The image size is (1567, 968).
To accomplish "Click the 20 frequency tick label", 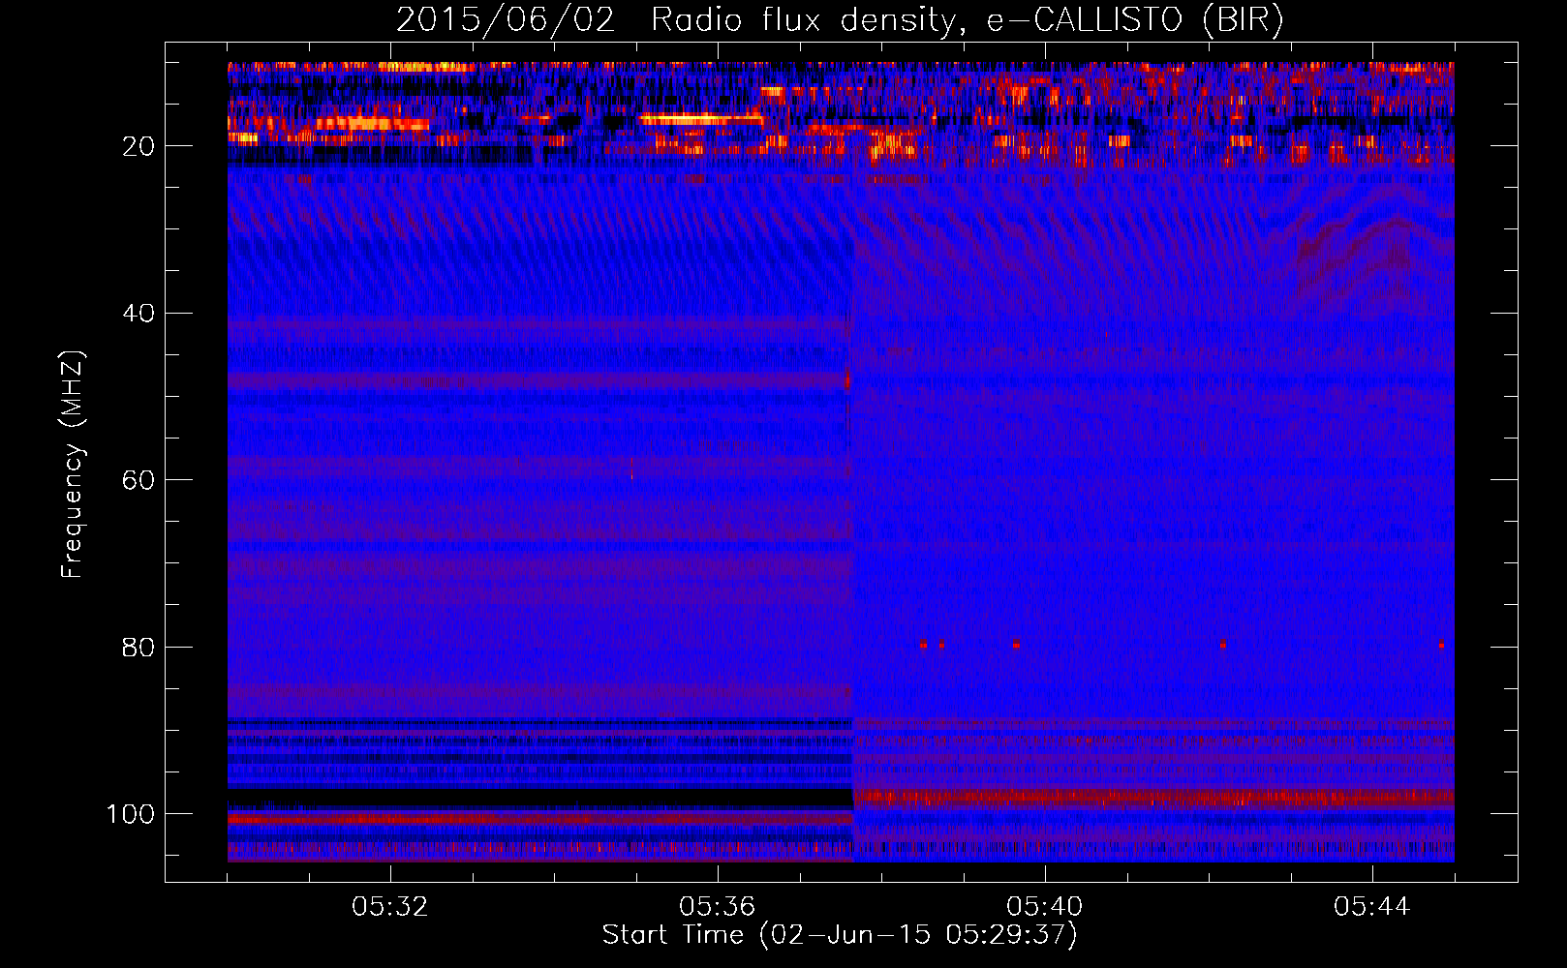I will (138, 146).
